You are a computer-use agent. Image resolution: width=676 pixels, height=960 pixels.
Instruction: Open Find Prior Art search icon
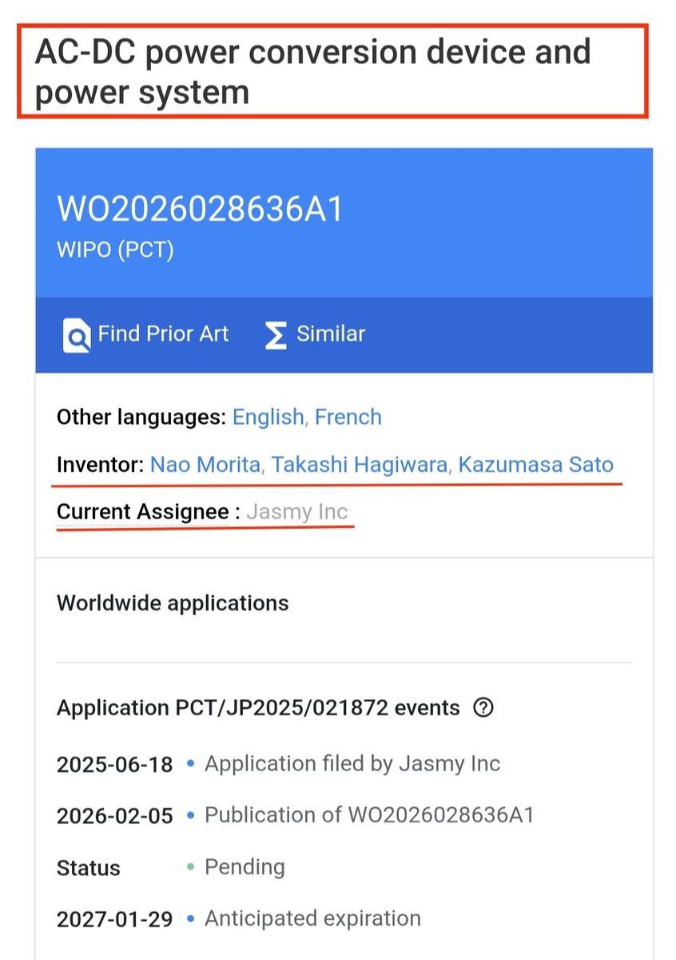[x=77, y=334]
